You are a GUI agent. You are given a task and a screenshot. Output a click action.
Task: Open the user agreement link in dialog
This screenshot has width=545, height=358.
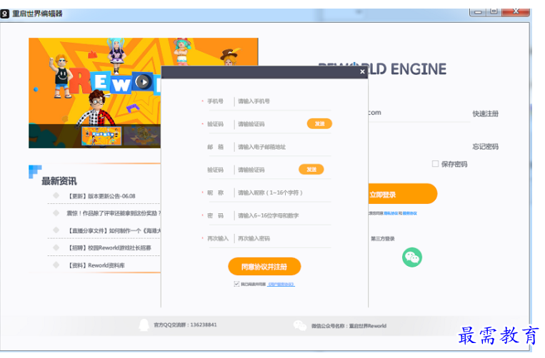(281, 285)
